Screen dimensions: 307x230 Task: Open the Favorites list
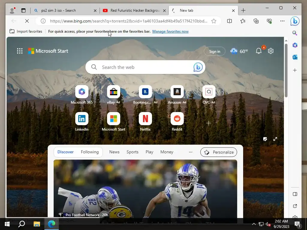coord(243,21)
